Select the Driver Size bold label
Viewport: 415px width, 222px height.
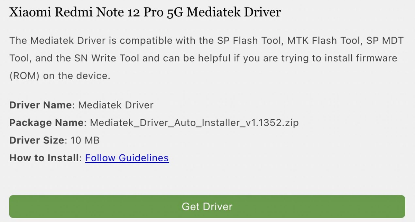point(37,140)
